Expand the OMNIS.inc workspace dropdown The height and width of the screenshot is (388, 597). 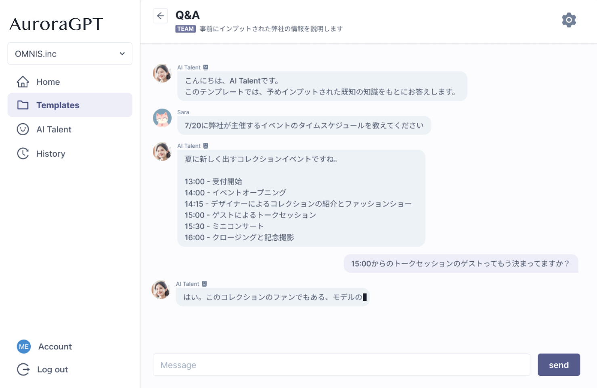click(x=70, y=54)
